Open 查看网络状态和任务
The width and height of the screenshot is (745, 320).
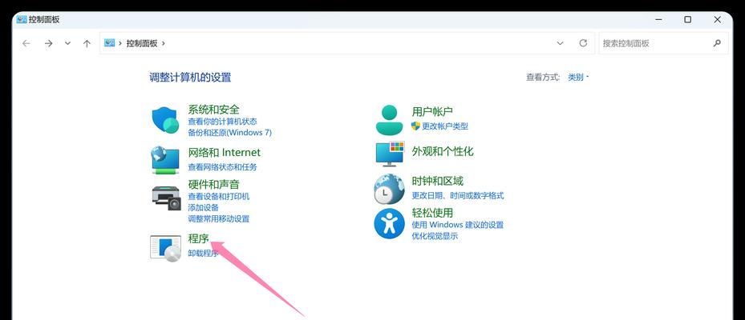click(222, 167)
